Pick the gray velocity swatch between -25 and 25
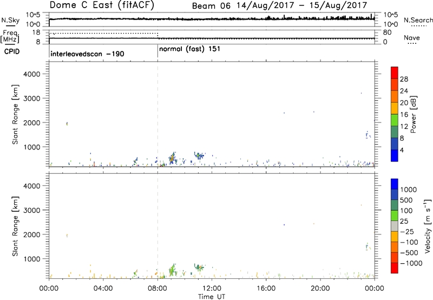 coord(395,226)
